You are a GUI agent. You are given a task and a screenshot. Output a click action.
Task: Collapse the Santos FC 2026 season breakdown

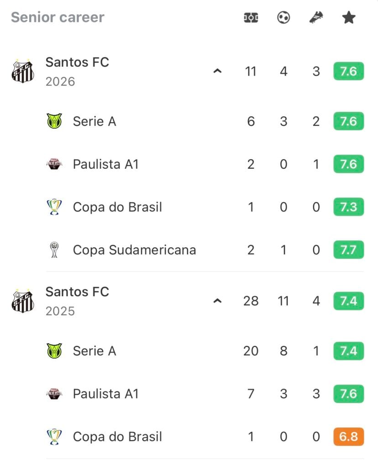[218, 71]
